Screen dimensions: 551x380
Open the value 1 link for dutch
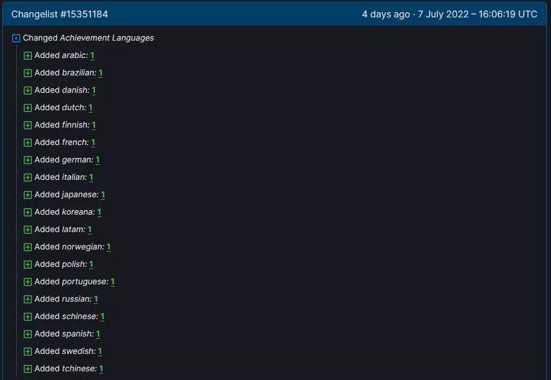click(90, 108)
